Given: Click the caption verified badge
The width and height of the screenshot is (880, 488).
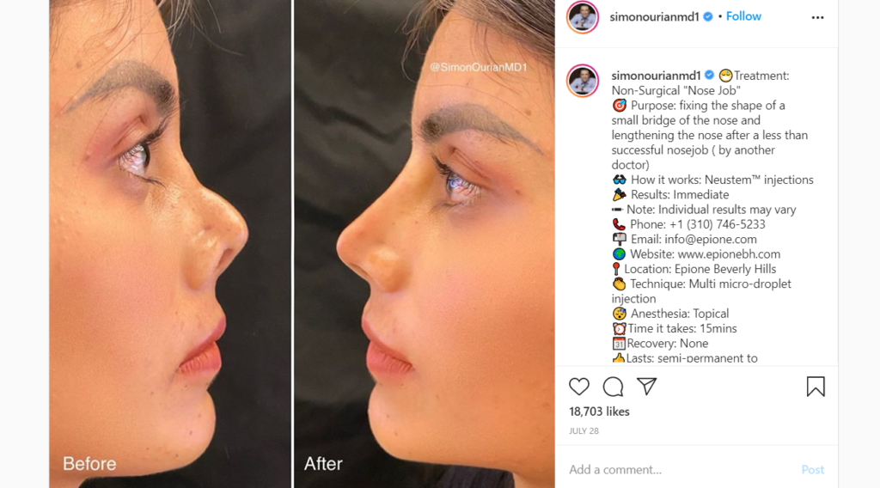Looking at the screenshot, I should (x=709, y=75).
